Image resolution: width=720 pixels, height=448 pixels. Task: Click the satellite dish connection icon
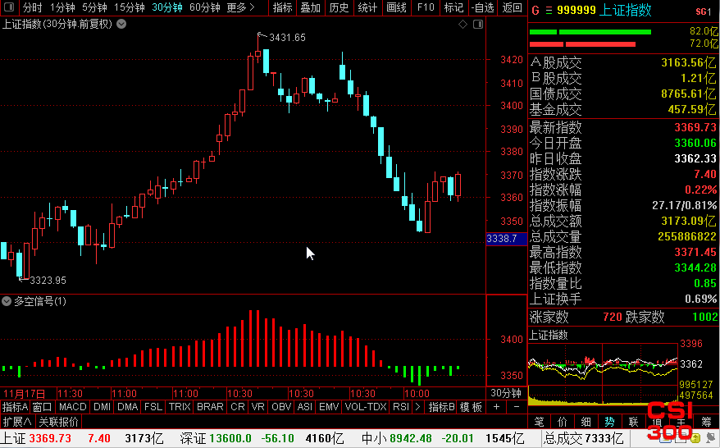click(711, 438)
